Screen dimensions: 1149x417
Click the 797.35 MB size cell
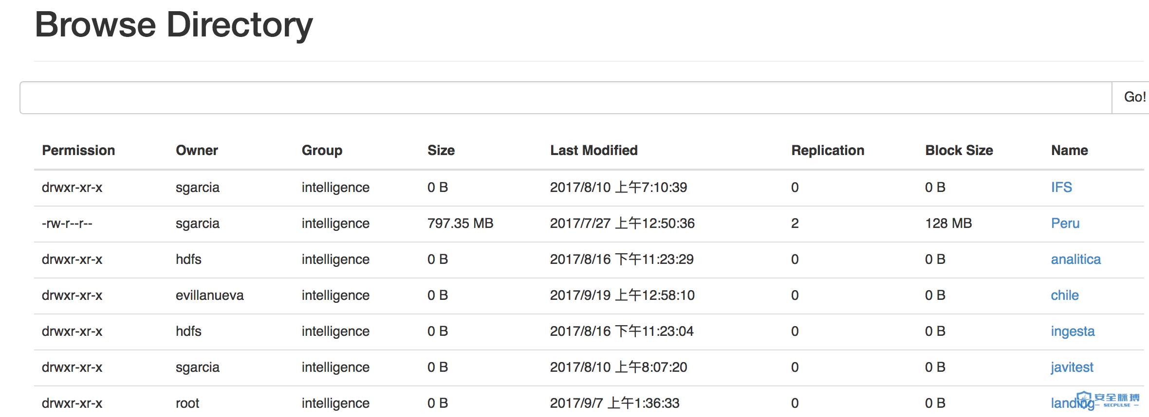[460, 223]
